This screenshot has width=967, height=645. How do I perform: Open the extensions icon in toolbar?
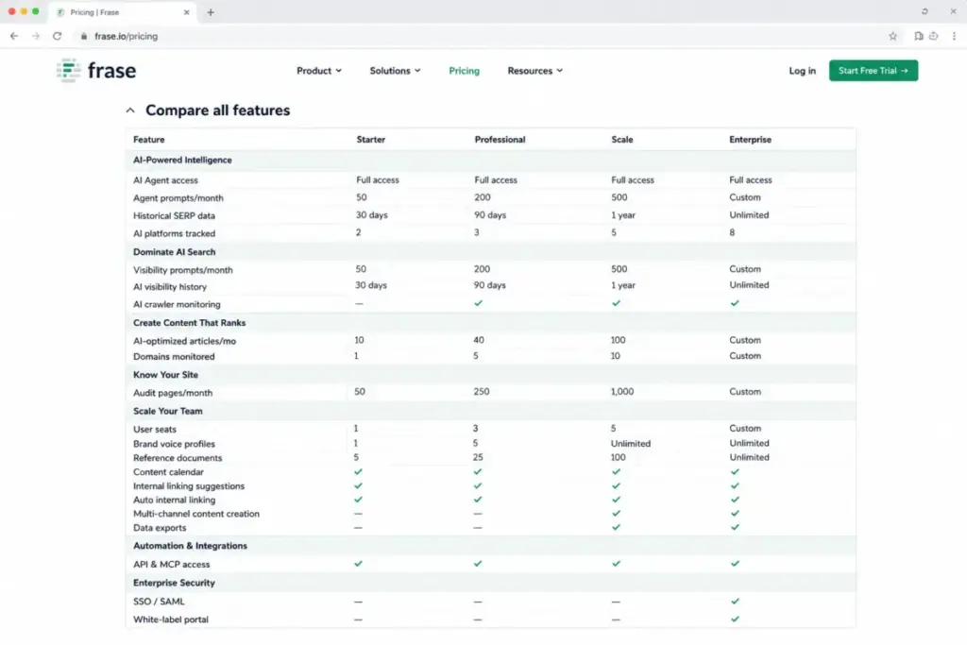934,37
